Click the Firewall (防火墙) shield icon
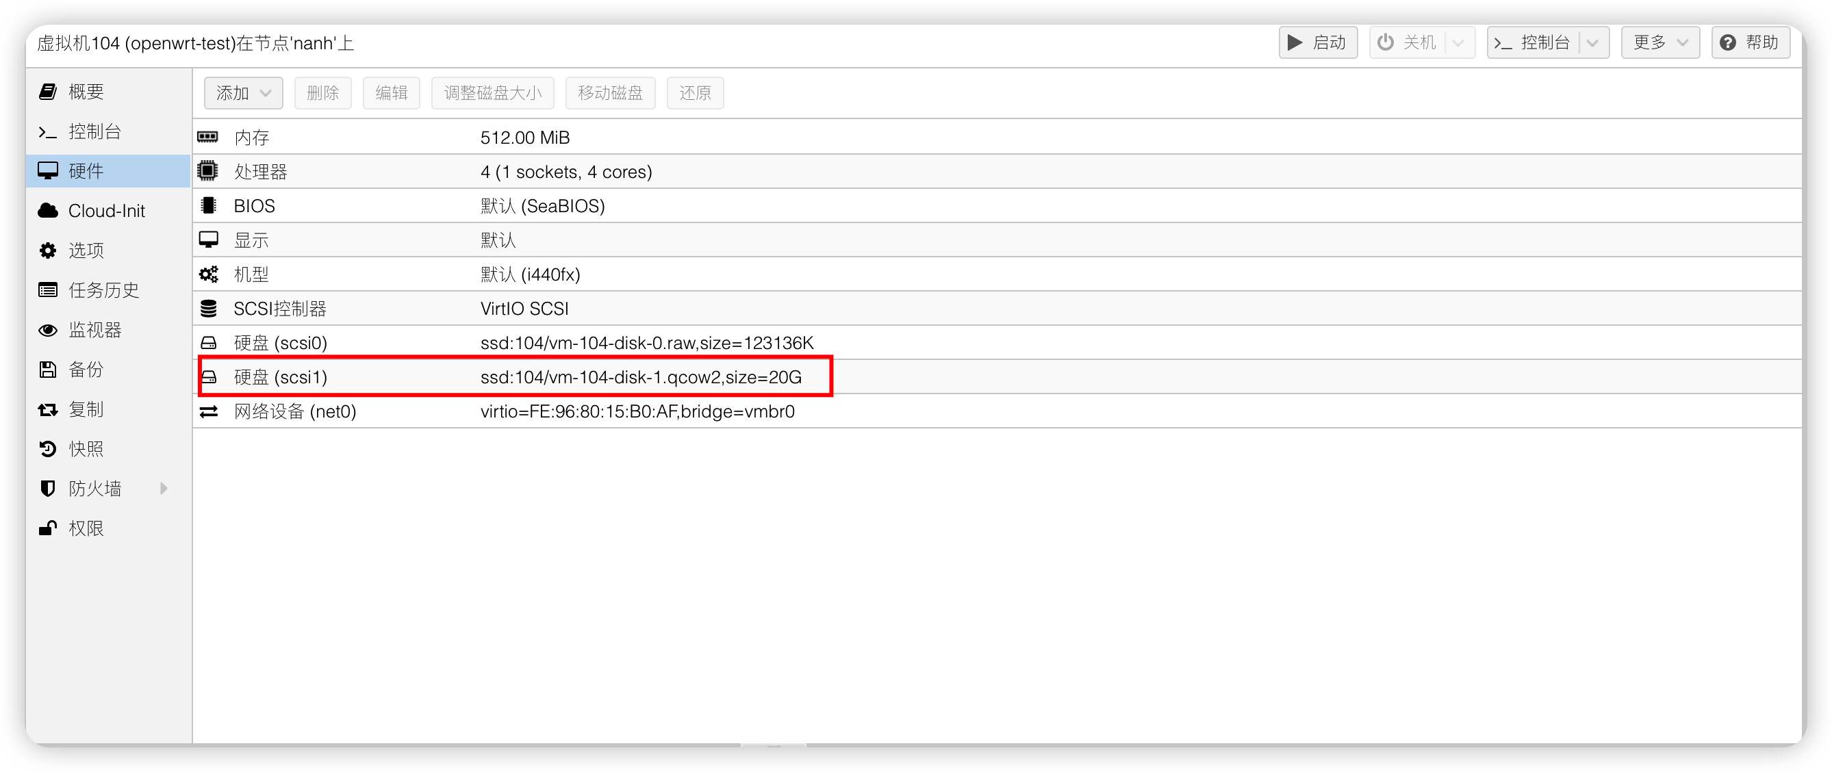 48,489
